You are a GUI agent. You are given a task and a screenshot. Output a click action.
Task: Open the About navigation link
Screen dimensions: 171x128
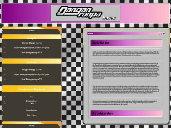(32, 125)
